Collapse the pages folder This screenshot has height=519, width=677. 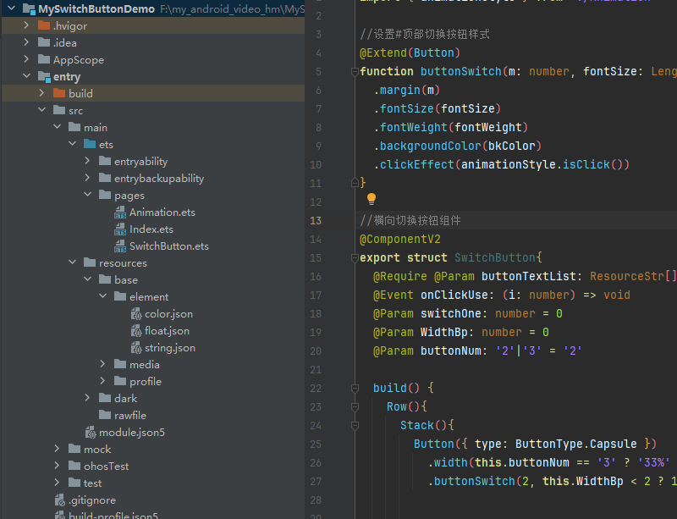point(88,195)
